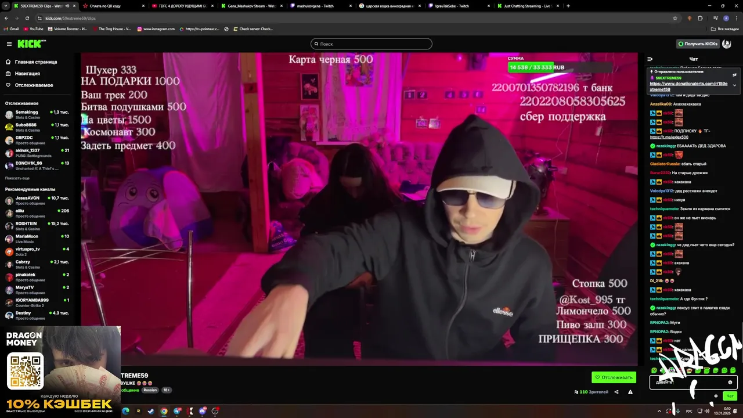Open chat settings gear icon

716,396
